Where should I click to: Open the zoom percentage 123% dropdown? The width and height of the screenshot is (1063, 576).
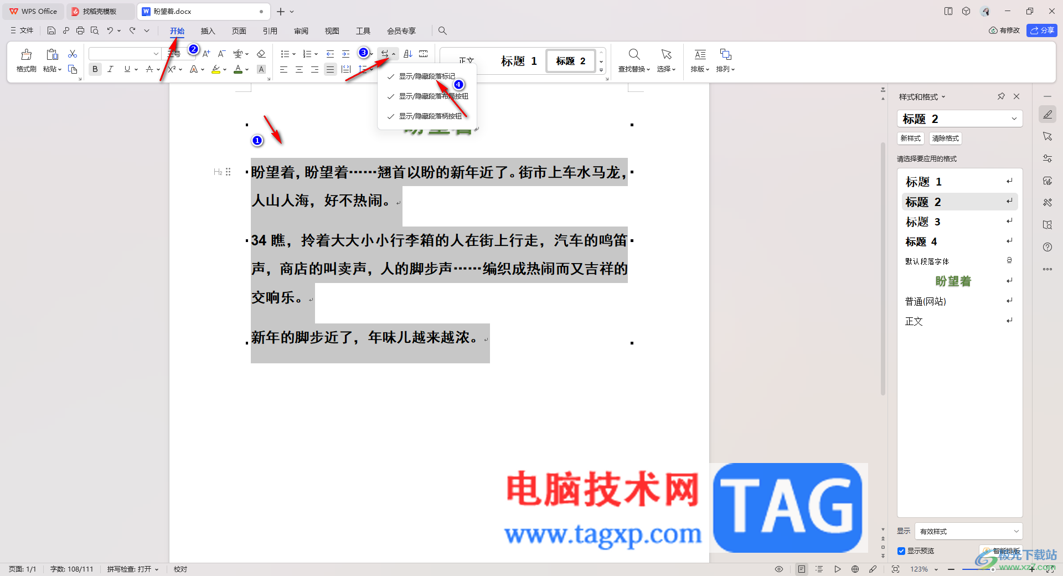tap(936, 569)
